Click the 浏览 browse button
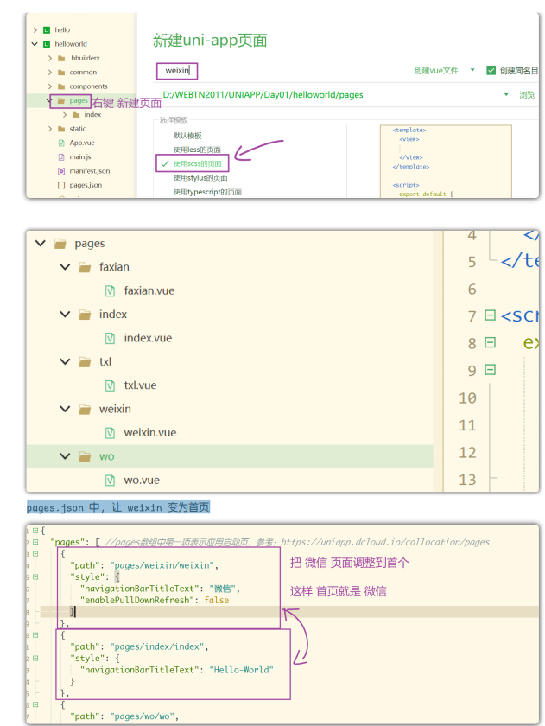 tap(527, 94)
